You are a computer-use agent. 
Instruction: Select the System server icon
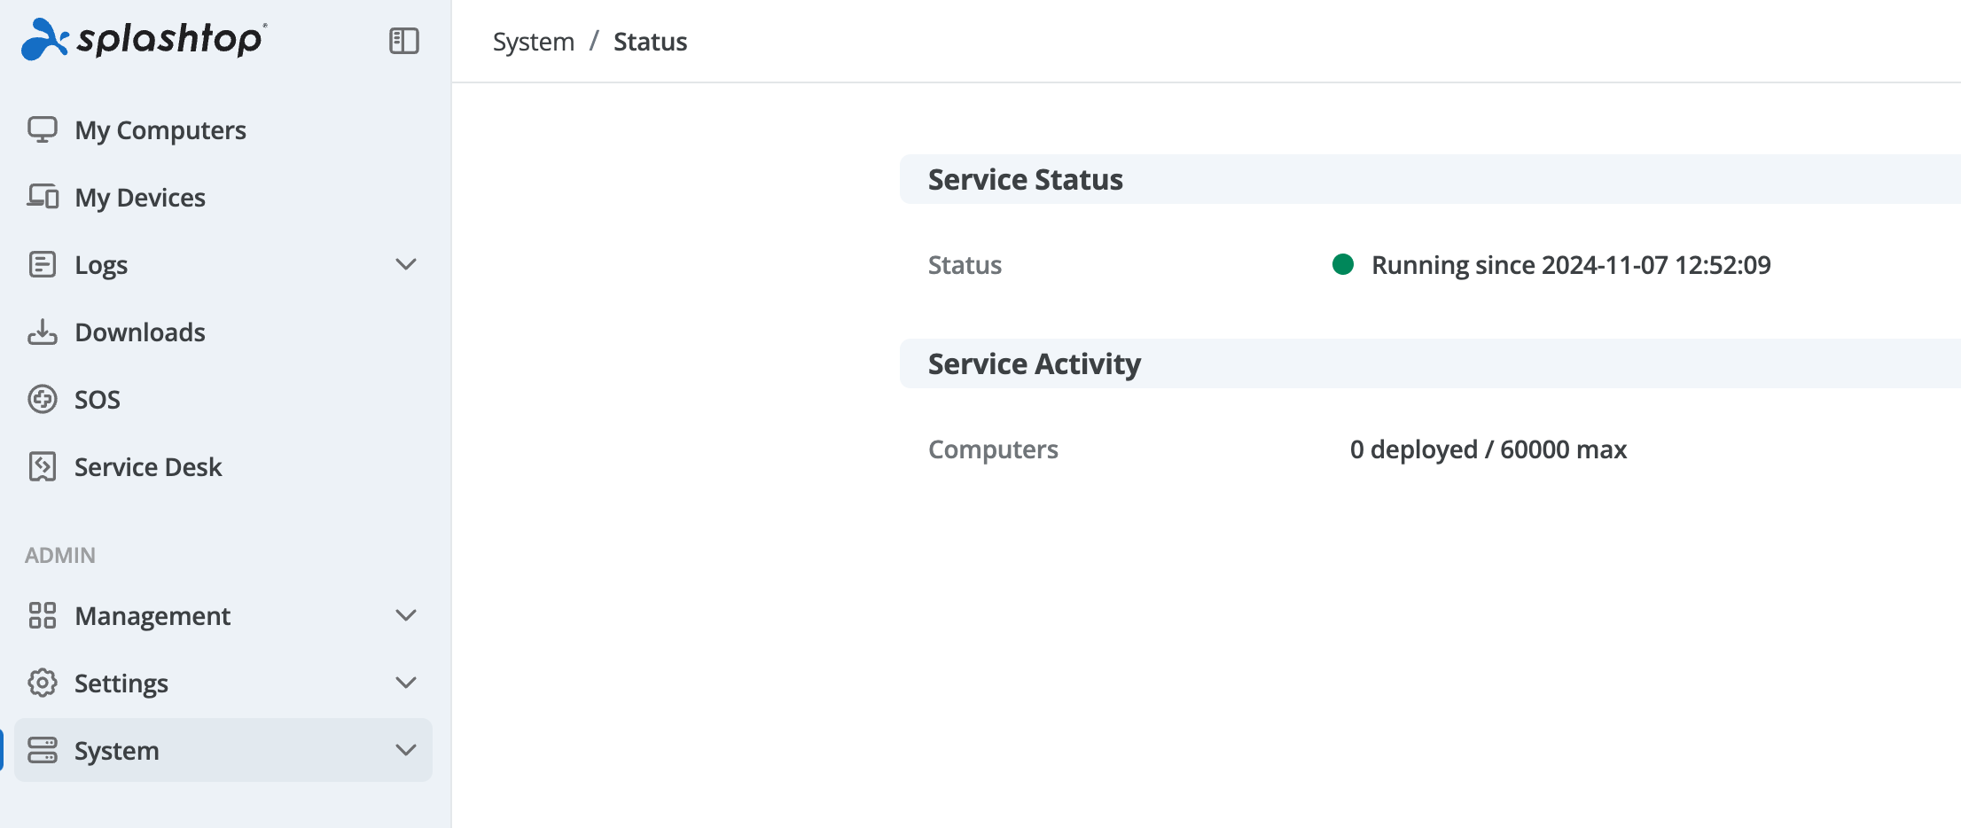[x=43, y=750]
